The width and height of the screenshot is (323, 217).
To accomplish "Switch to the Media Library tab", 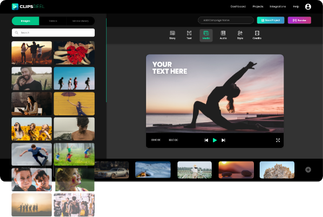I will [80, 21].
